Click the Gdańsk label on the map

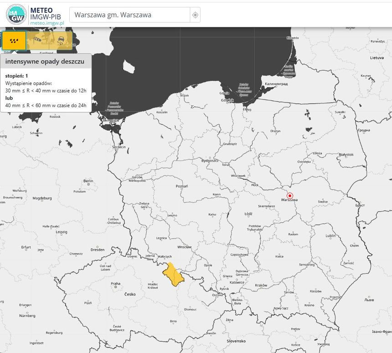point(227,100)
